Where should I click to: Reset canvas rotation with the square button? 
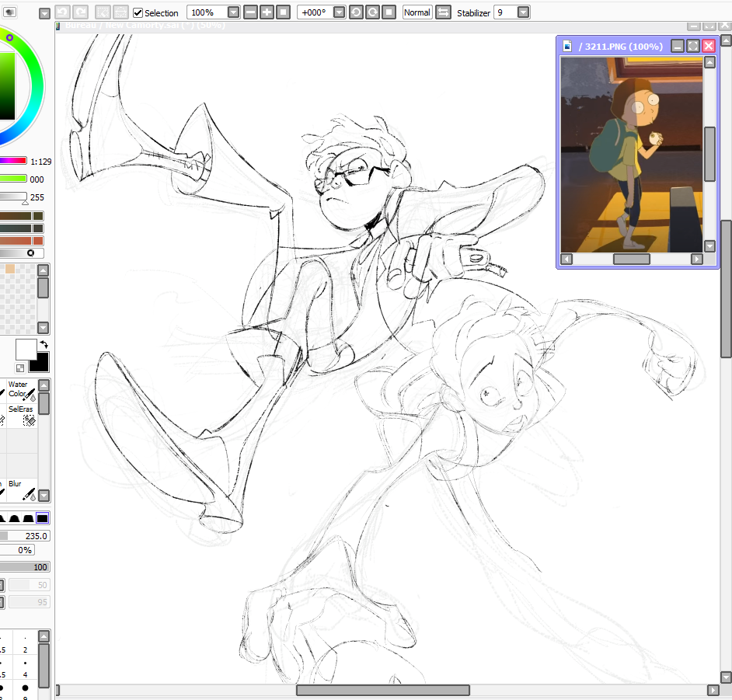point(389,12)
